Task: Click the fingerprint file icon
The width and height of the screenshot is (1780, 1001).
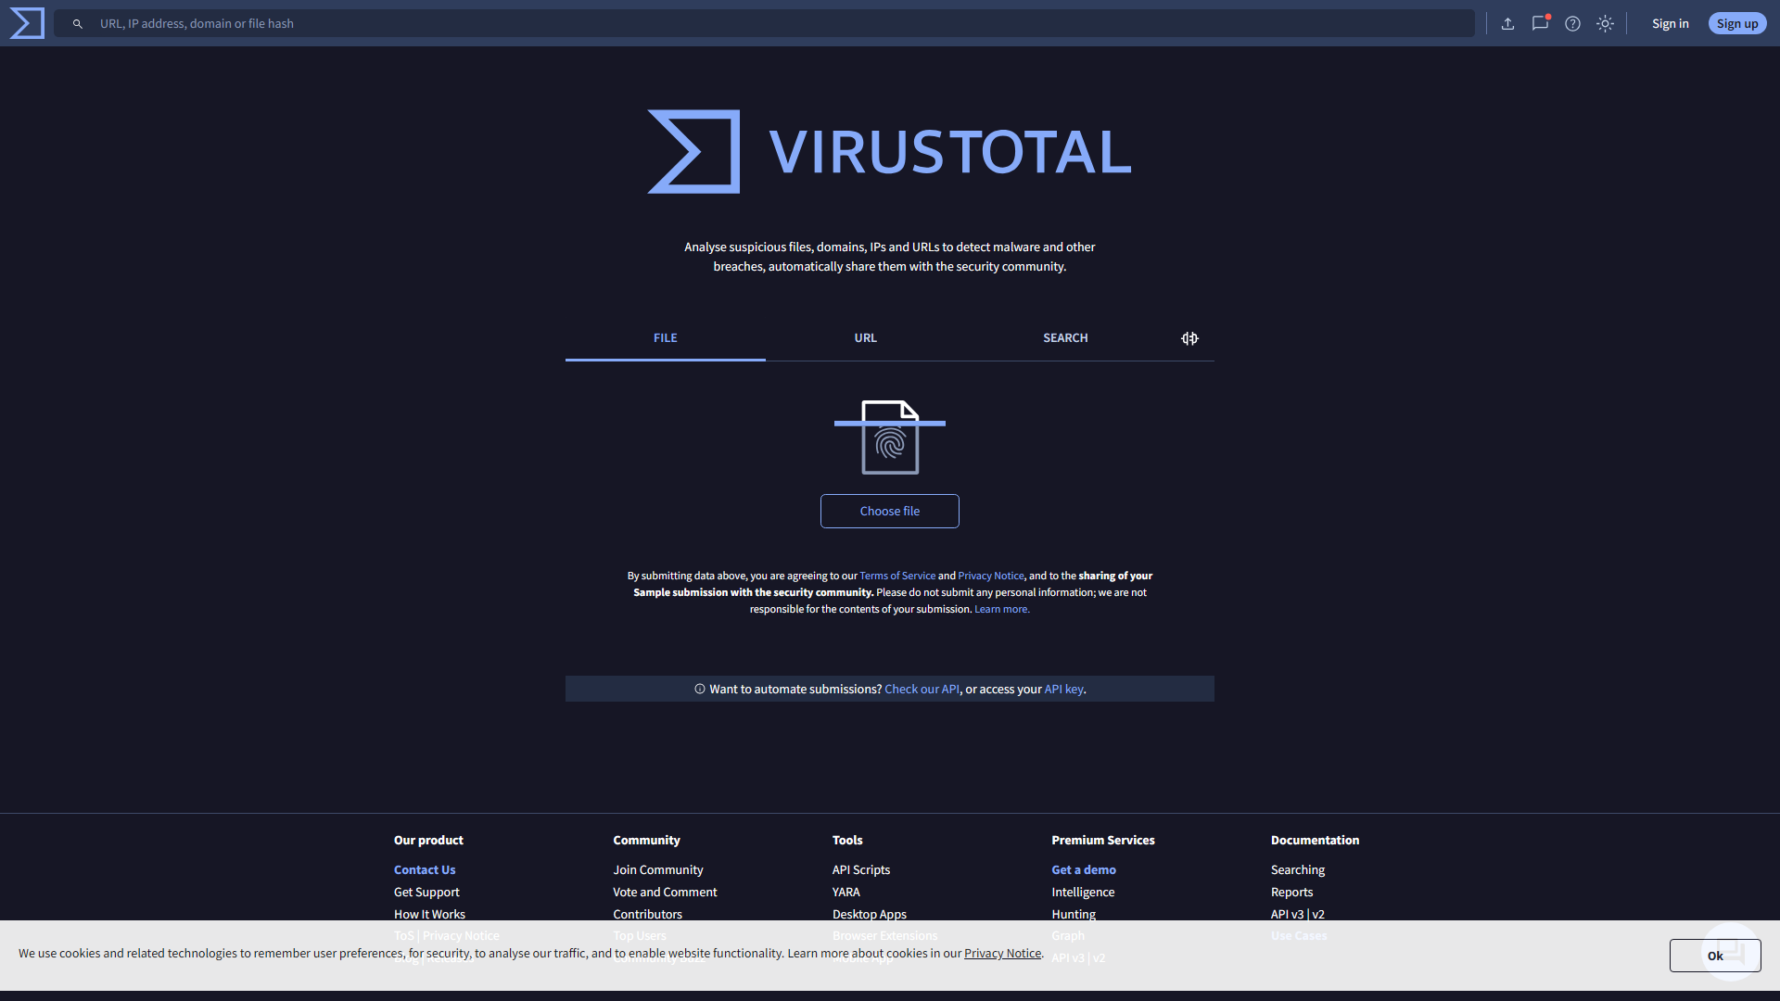Action: click(889, 437)
